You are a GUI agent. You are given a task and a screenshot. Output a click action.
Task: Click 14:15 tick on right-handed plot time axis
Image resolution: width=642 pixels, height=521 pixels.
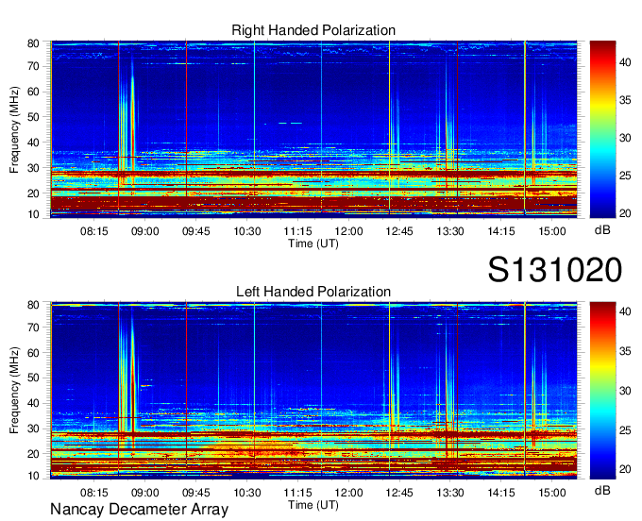(501, 231)
